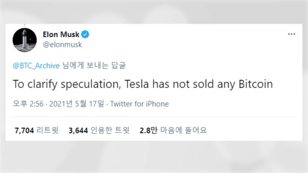View the 7,704 리트윗 list
Screen dimensions: 308x173
37,130
